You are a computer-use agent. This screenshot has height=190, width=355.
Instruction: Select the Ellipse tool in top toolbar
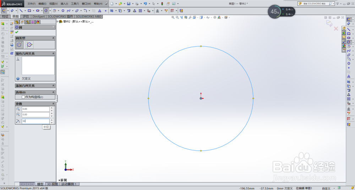(77, 11)
